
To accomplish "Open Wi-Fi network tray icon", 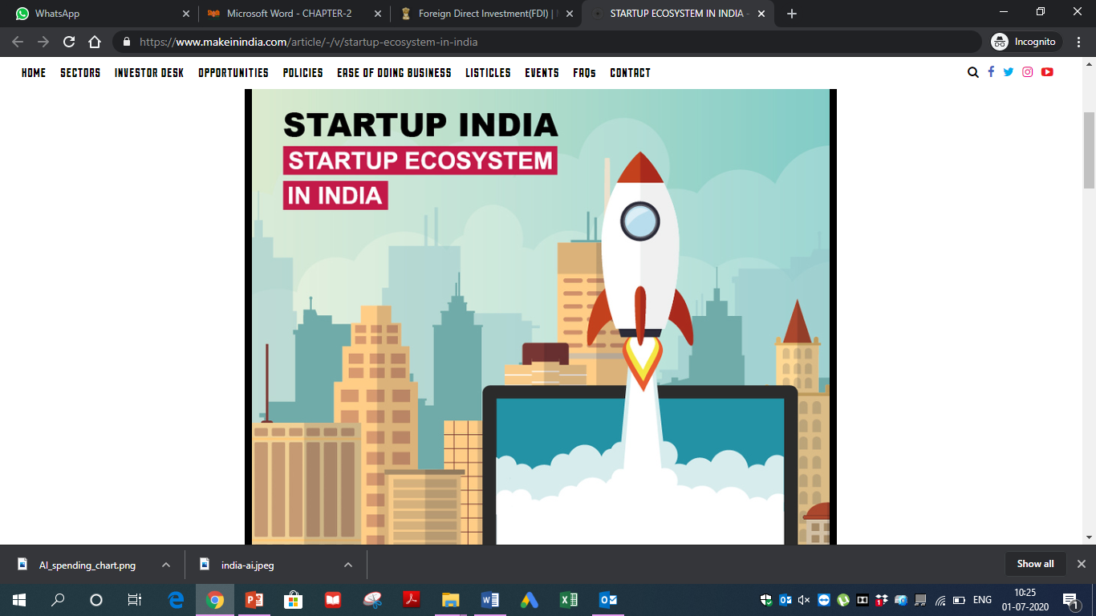I will pyautogui.click(x=940, y=600).
